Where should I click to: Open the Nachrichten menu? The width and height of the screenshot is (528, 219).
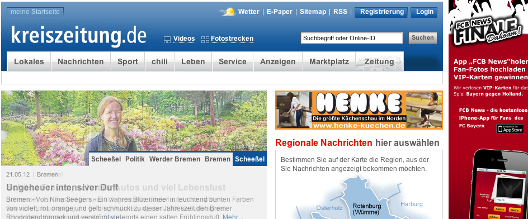coord(81,61)
